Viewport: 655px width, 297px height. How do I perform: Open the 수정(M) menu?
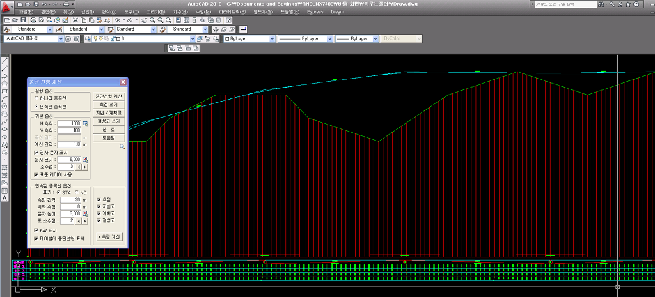[x=203, y=12]
